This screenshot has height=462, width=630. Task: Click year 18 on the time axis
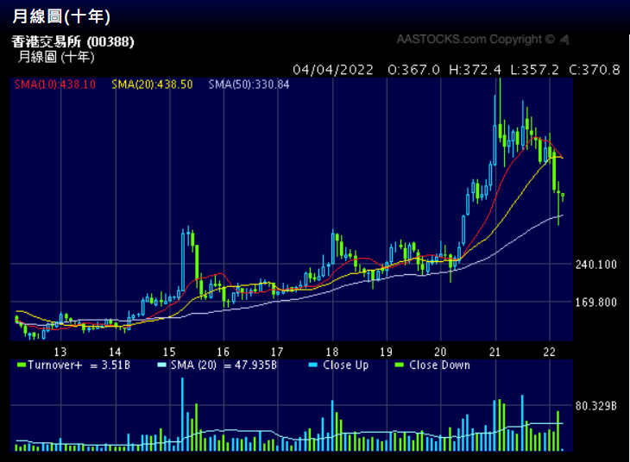[332, 352]
